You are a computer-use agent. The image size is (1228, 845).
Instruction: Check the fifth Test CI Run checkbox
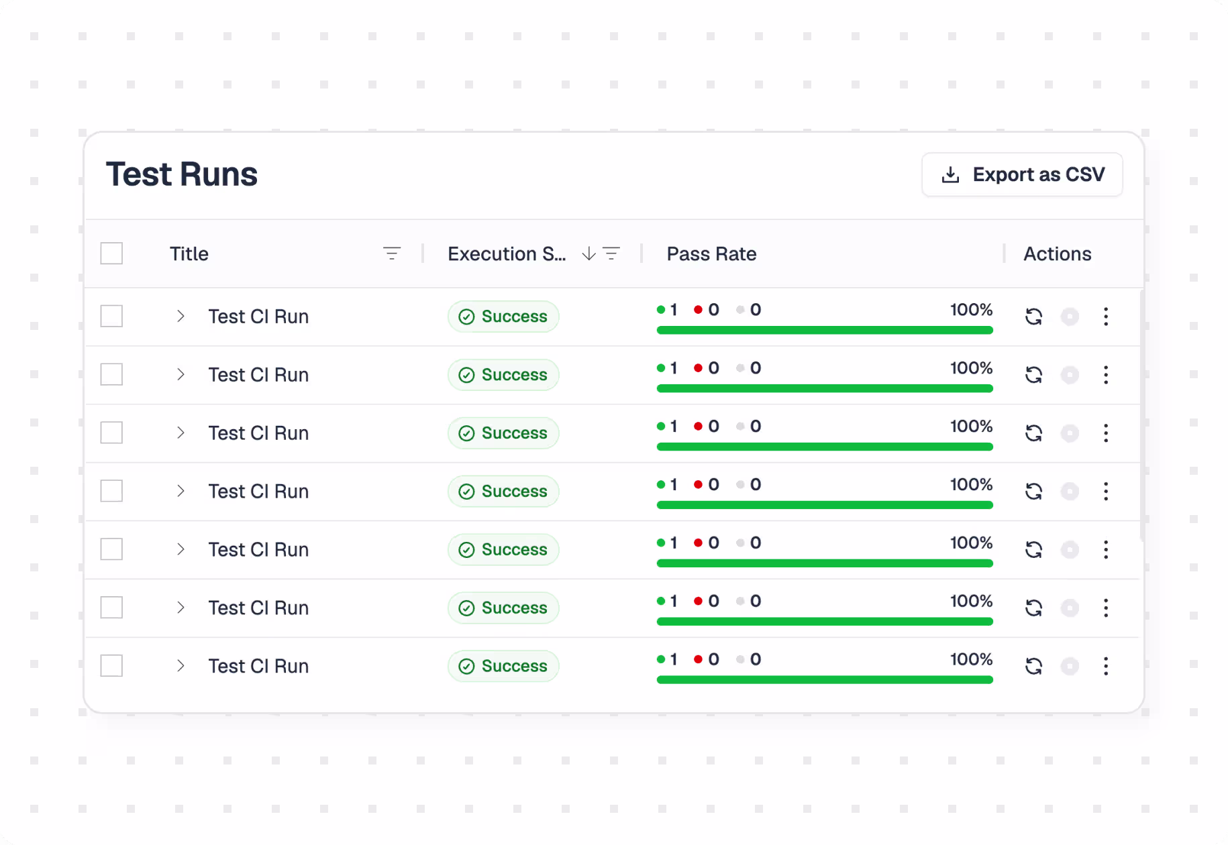[x=111, y=549]
